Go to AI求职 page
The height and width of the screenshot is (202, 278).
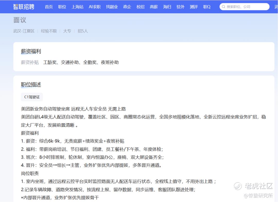pyautogui.click(x=95, y=7)
